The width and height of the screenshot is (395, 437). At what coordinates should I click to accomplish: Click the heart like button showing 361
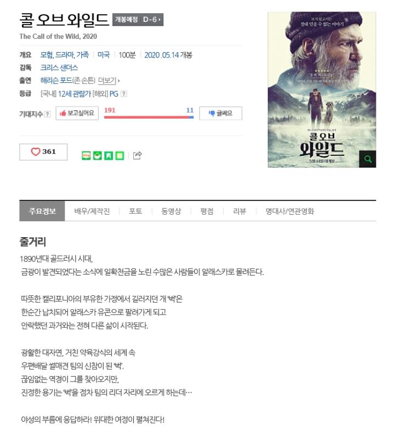43,152
